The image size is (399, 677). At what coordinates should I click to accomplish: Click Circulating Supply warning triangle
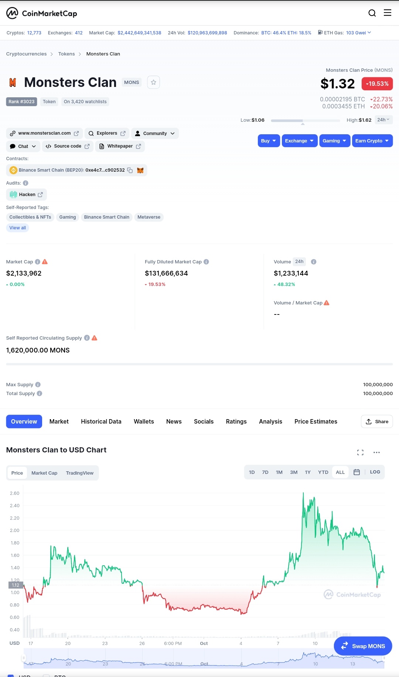pos(95,338)
